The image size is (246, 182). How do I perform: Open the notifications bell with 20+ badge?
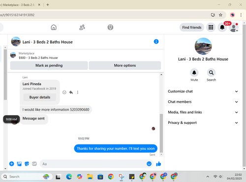[222, 27]
